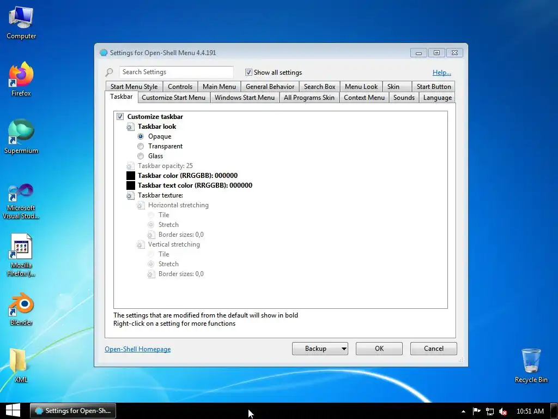Image resolution: width=558 pixels, height=419 pixels.
Task: Click the Cancel button
Action: pyautogui.click(x=433, y=349)
